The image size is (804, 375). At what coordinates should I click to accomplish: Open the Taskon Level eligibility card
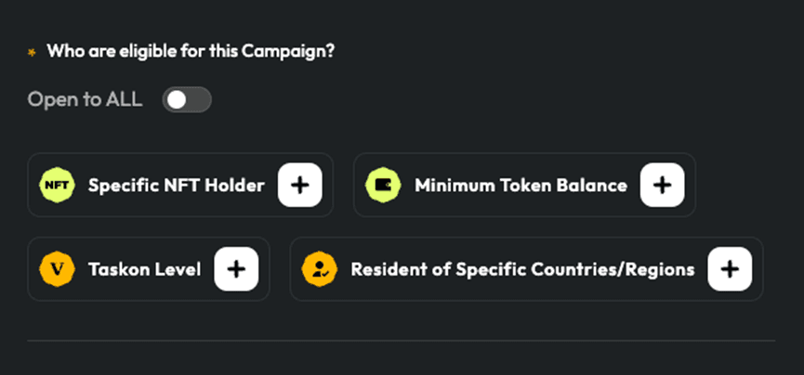click(149, 269)
